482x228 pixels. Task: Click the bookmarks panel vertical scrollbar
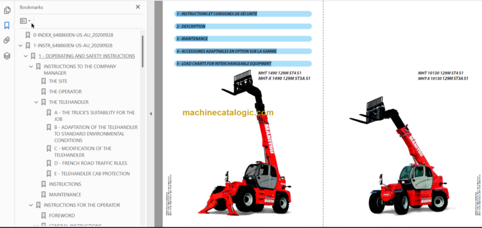click(142, 51)
